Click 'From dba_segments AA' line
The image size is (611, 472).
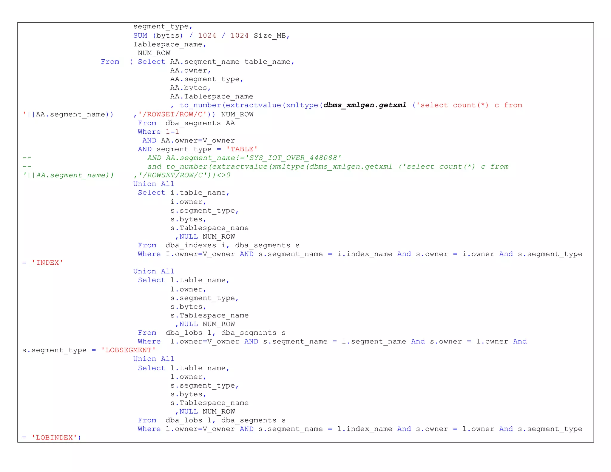[186, 123]
